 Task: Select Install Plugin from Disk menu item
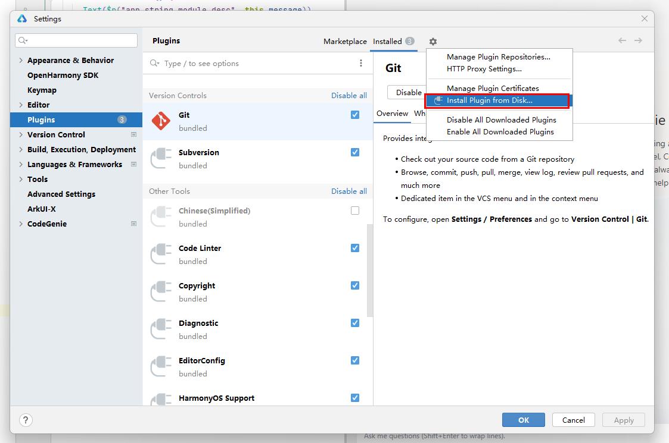coord(489,100)
